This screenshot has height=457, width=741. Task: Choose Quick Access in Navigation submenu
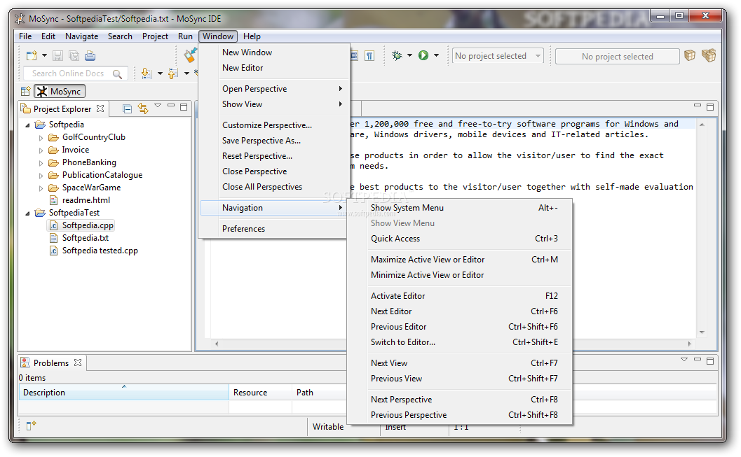[459, 239]
